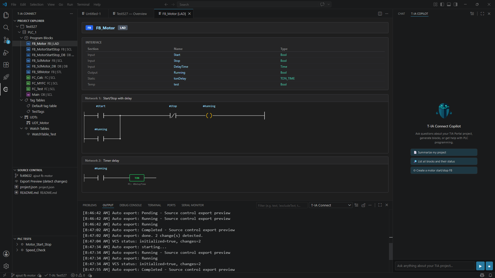Toggle the bottom panel layout button
495x278 pixels.
click(x=449, y=4)
